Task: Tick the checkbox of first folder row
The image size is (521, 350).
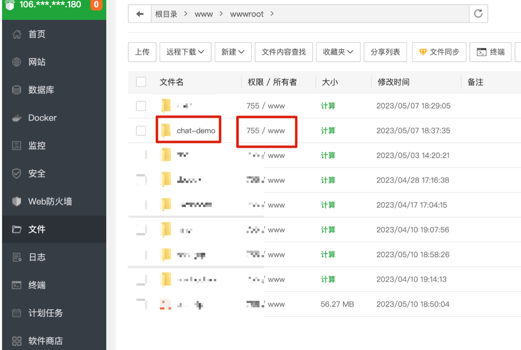Action: tap(141, 106)
